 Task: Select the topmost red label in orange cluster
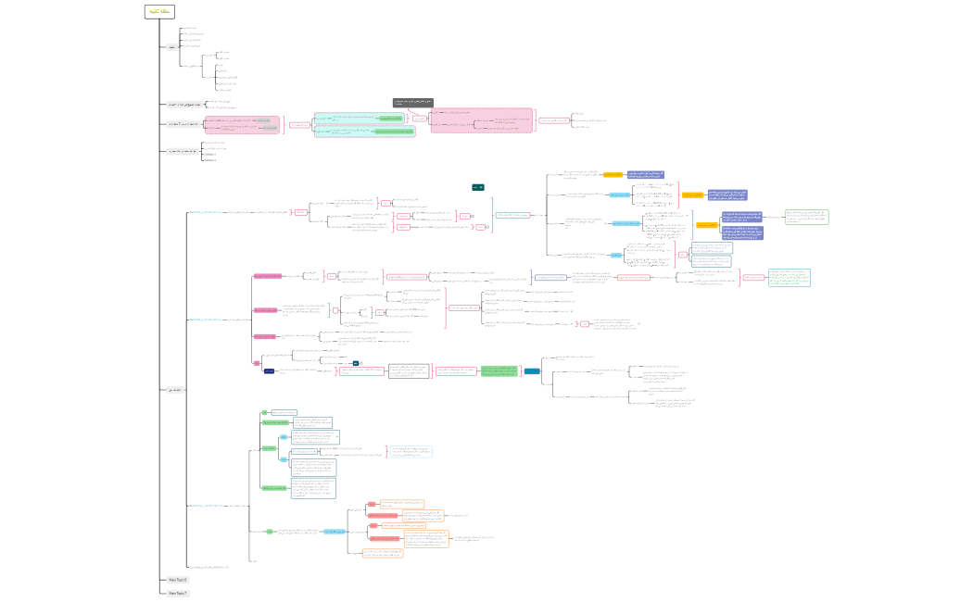(372, 504)
